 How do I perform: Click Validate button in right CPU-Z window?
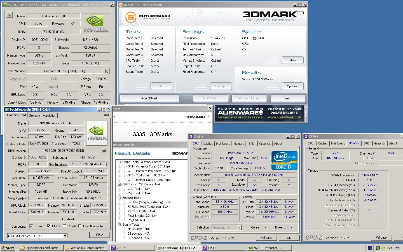coord(381,237)
